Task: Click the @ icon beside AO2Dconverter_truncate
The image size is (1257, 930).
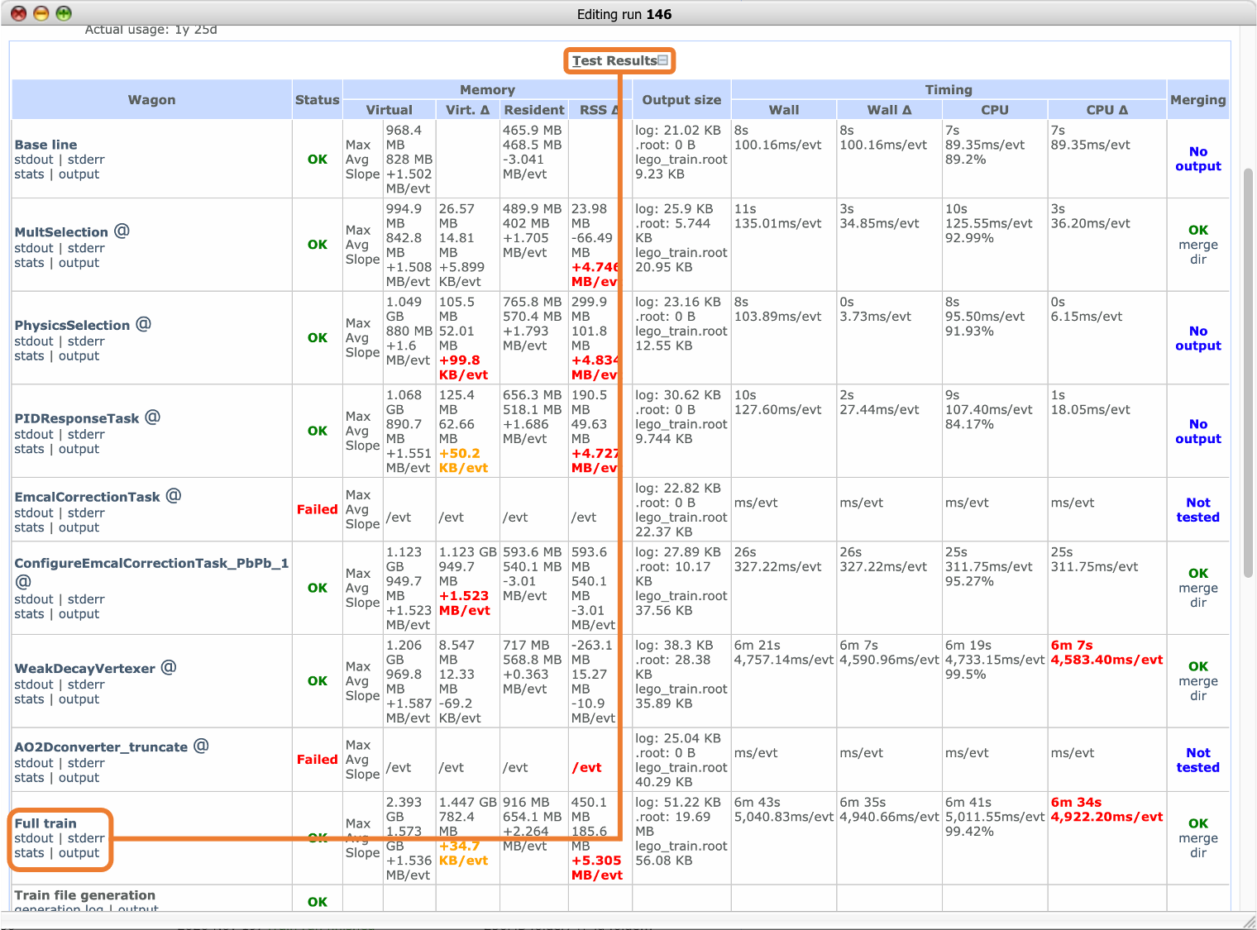Action: tap(201, 746)
